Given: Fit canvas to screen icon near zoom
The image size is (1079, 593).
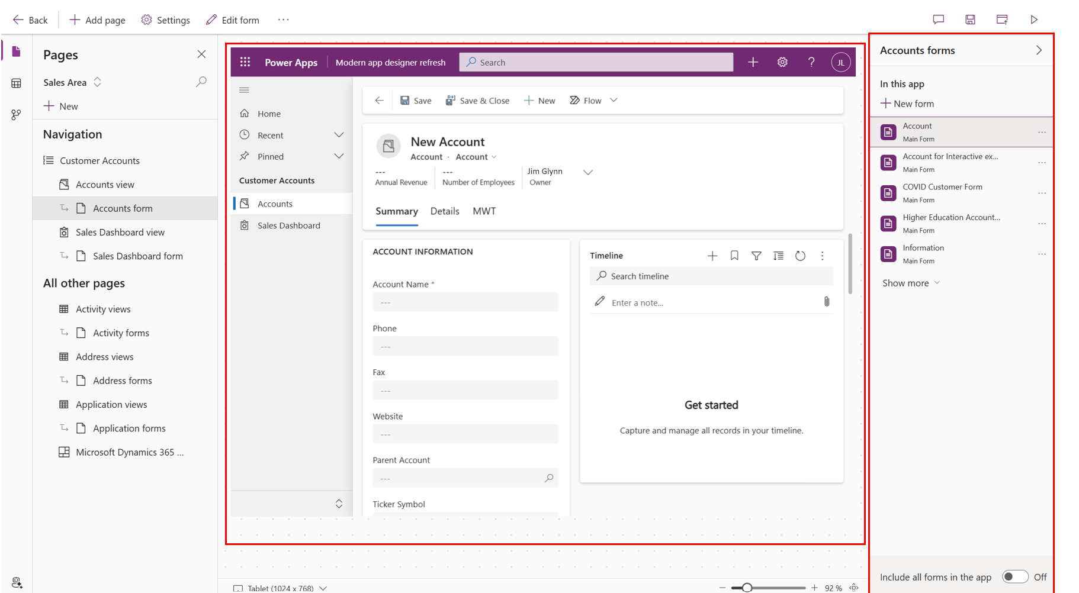Looking at the screenshot, I should click(x=854, y=588).
